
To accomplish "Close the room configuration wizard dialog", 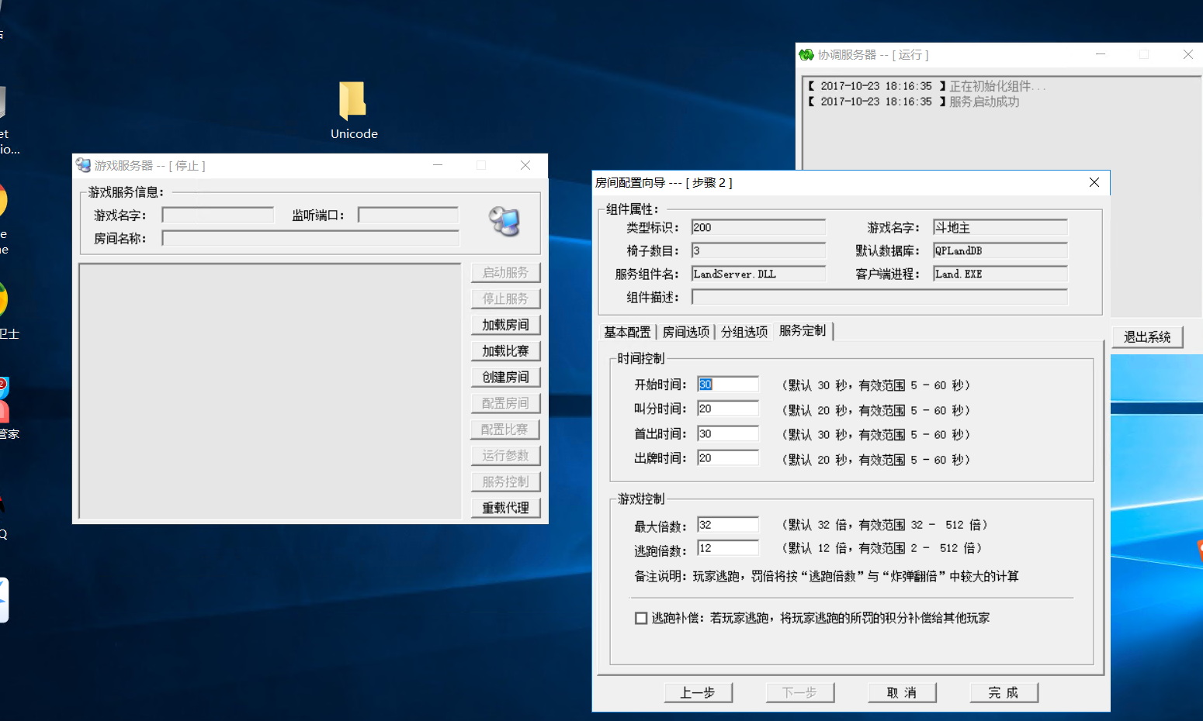I will [1094, 182].
